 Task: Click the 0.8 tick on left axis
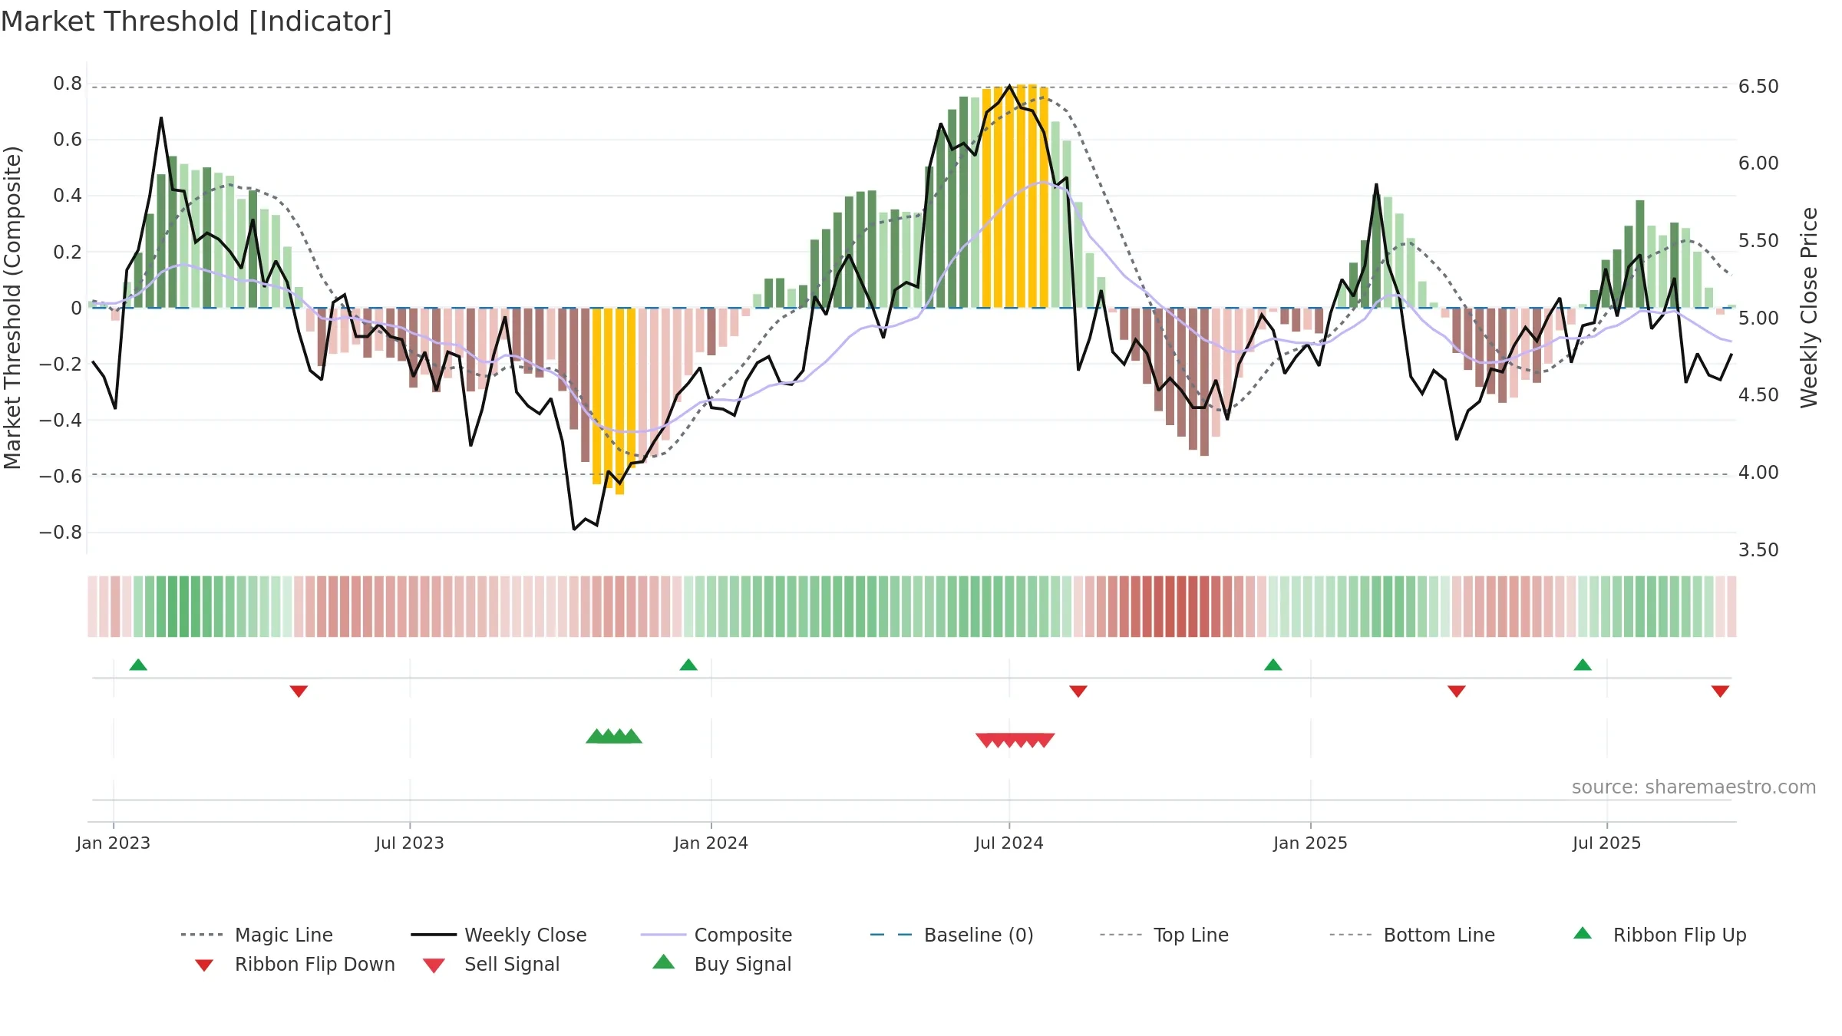[68, 84]
